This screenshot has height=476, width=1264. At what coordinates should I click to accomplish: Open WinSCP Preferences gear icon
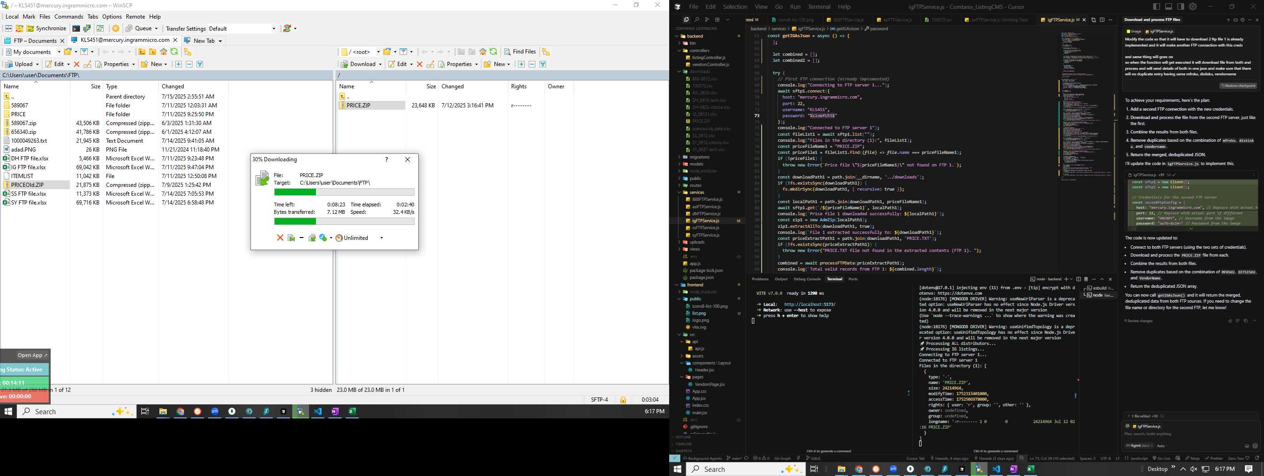116,28
